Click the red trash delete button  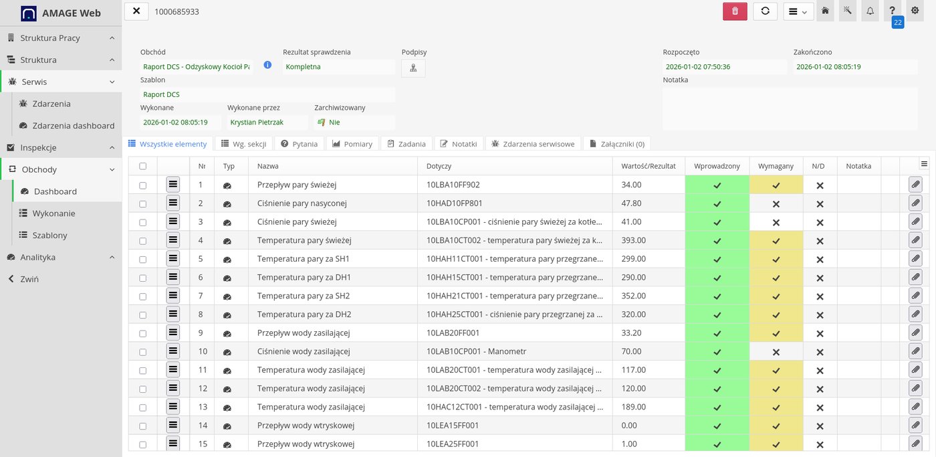point(735,11)
